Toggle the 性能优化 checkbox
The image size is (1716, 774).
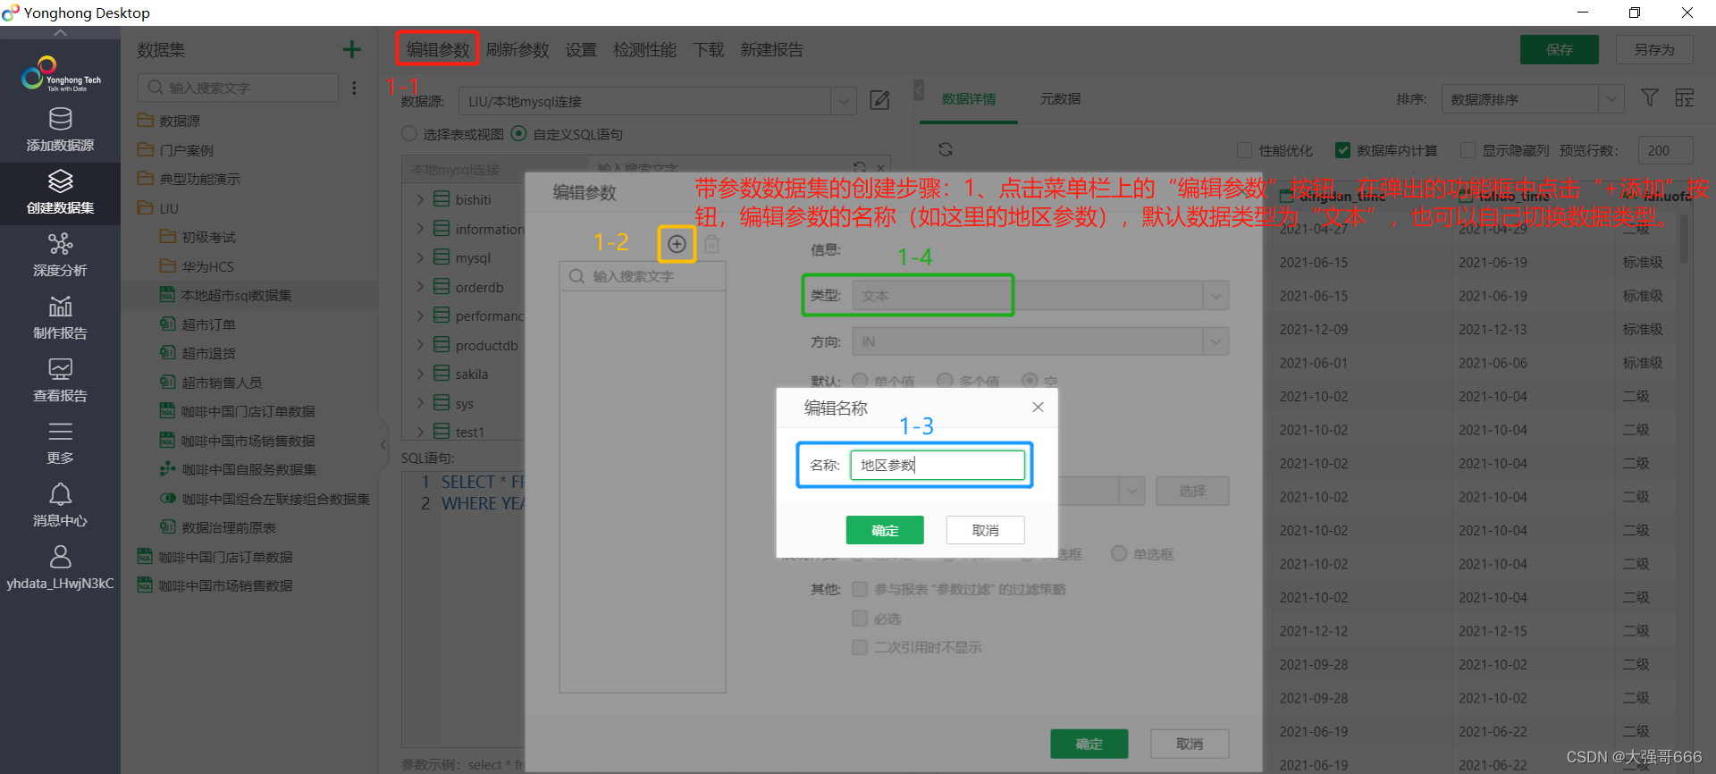tap(1244, 150)
